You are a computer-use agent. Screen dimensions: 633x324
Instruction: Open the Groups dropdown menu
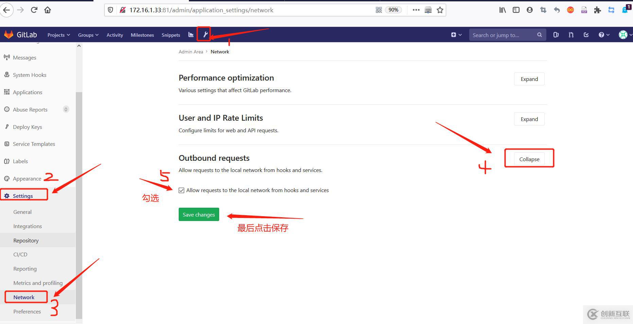(88, 35)
